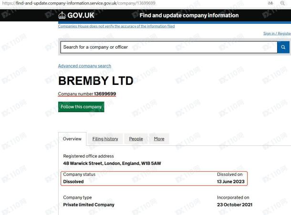Click Find and update company information header
291x215 pixels.
click(189, 15)
